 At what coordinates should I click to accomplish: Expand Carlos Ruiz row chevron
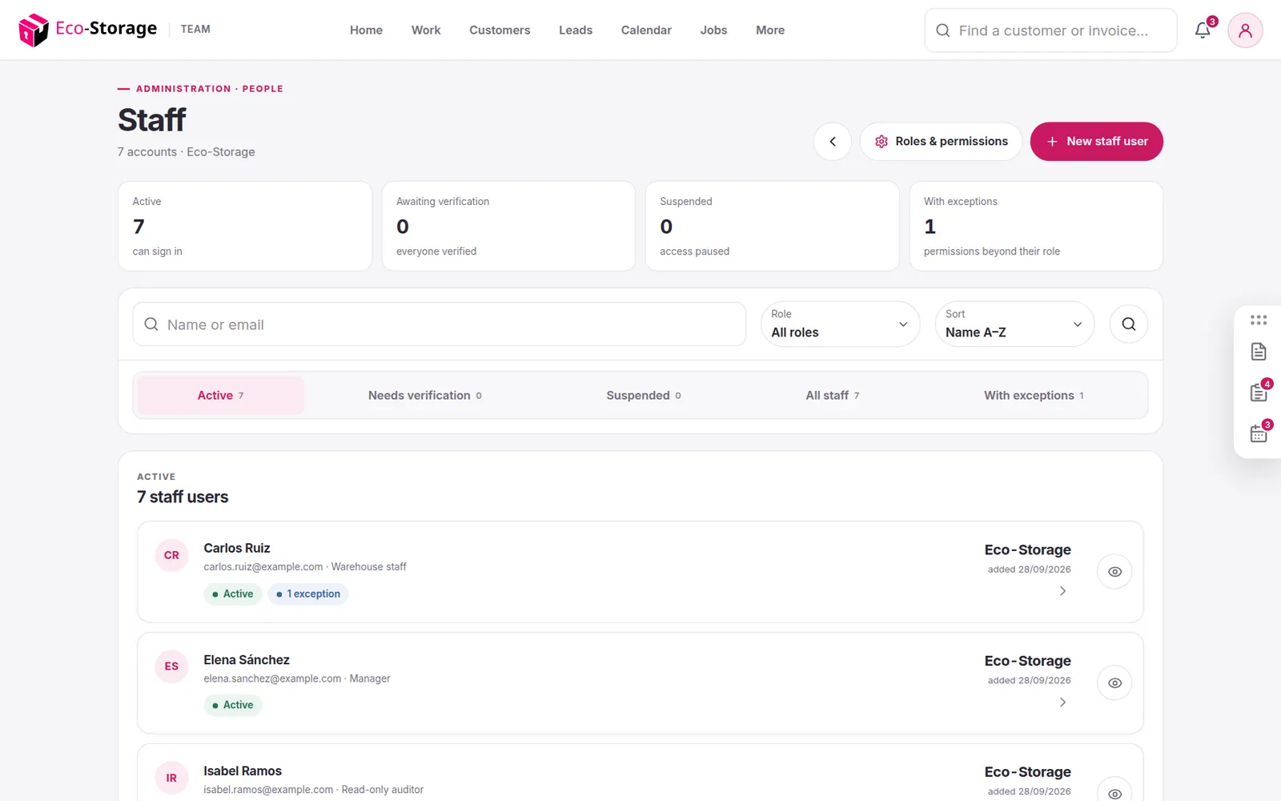[x=1062, y=591]
